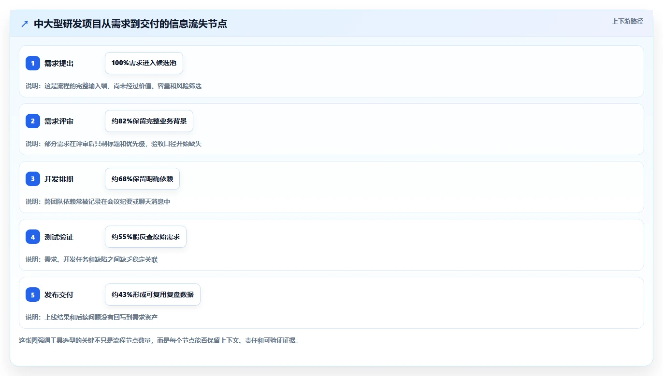Image resolution: width=663 pixels, height=376 pixels.
Task: Click step number badge 5
Action: (33, 295)
